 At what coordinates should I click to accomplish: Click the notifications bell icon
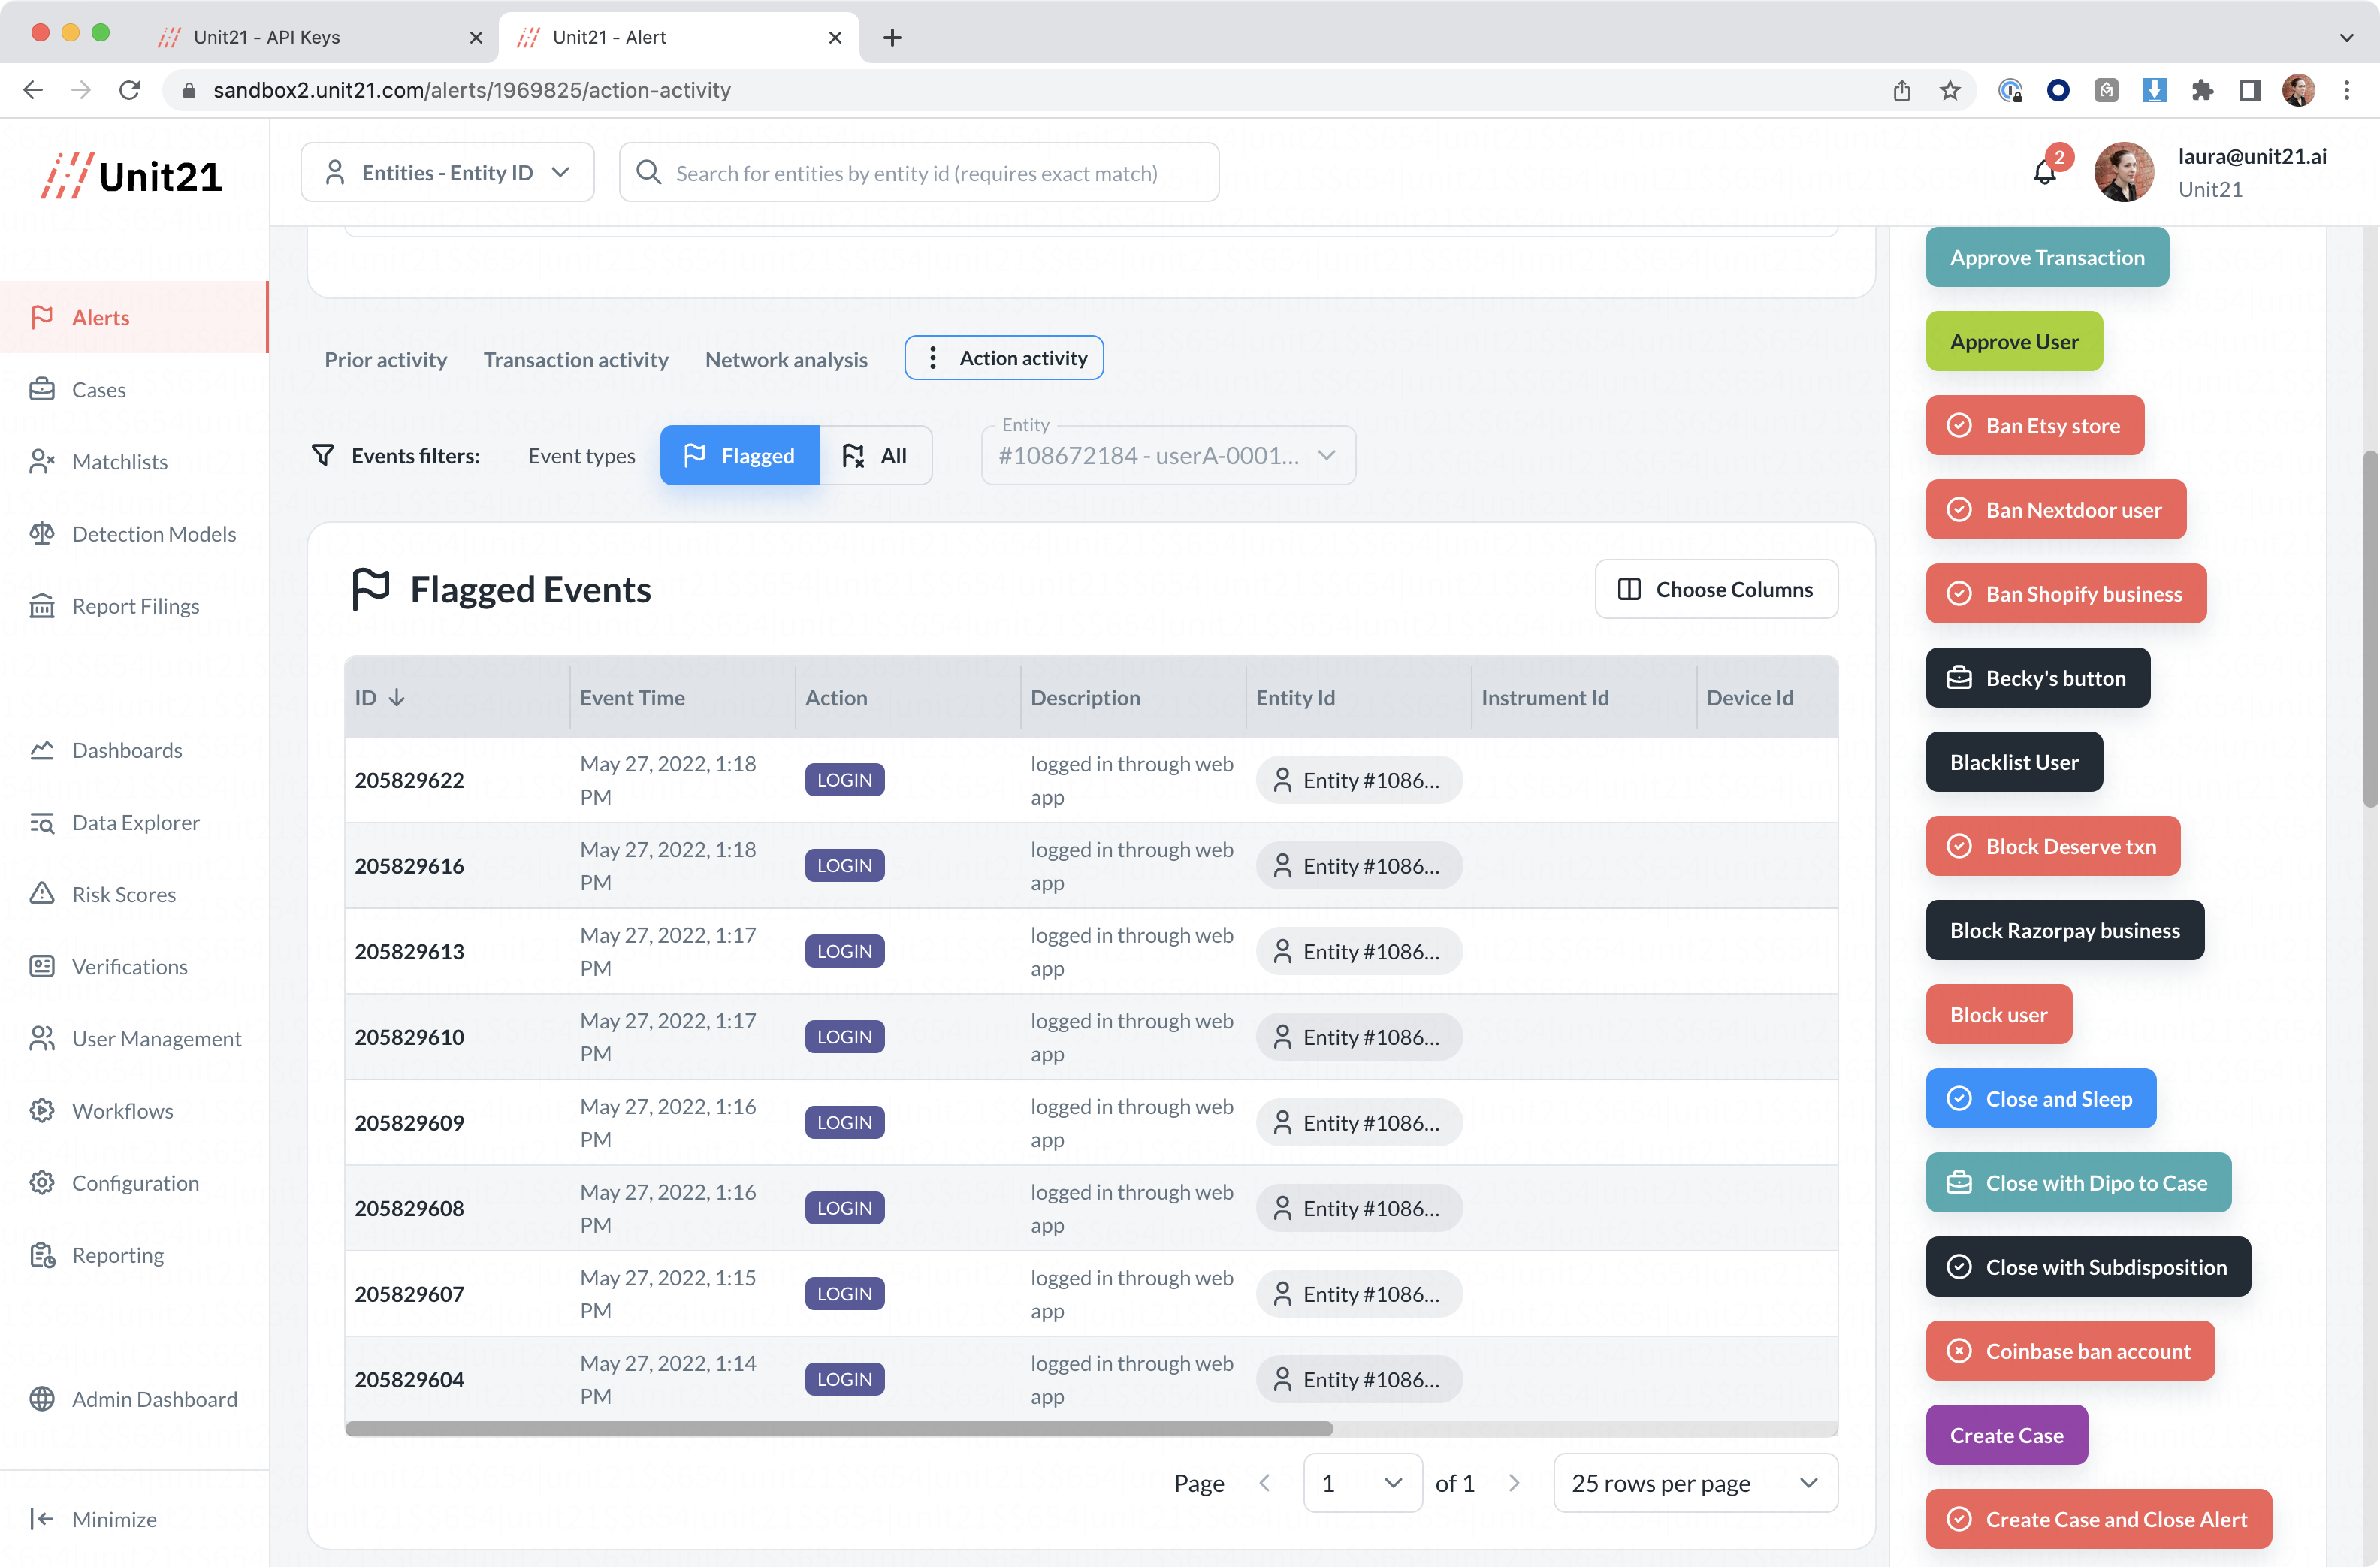(x=2044, y=173)
